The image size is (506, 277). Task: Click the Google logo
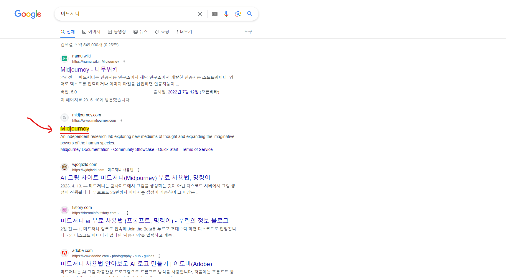28,14
